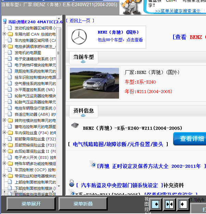Expand the 后部预熔保险丝盒 (F33) tree node

[x=4, y=145]
